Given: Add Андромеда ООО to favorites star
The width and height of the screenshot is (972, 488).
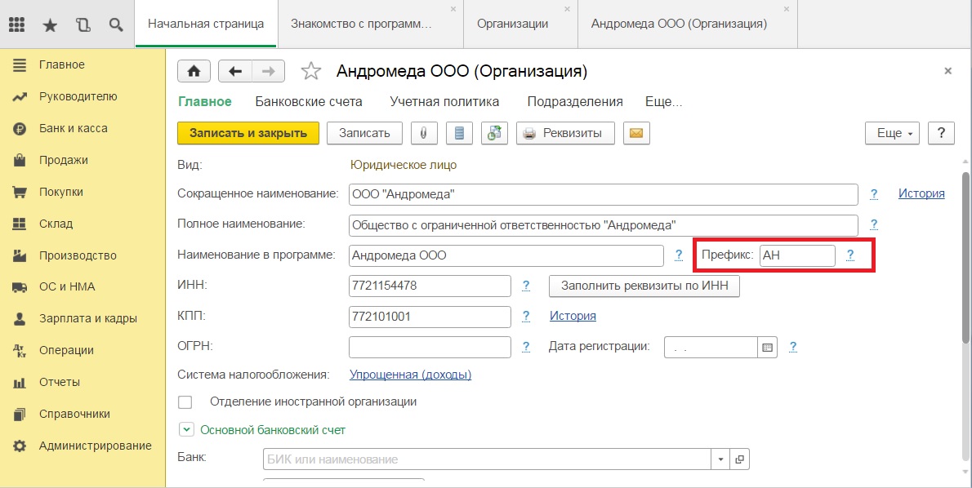Looking at the screenshot, I should point(310,71).
